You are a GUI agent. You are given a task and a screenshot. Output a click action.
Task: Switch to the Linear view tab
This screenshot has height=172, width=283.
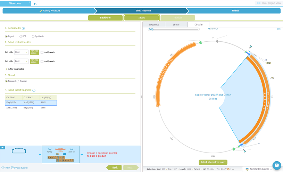click(176, 25)
